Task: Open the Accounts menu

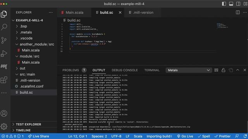Action: point(4,114)
